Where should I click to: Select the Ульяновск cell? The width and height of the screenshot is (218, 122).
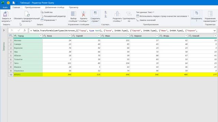point(28,71)
